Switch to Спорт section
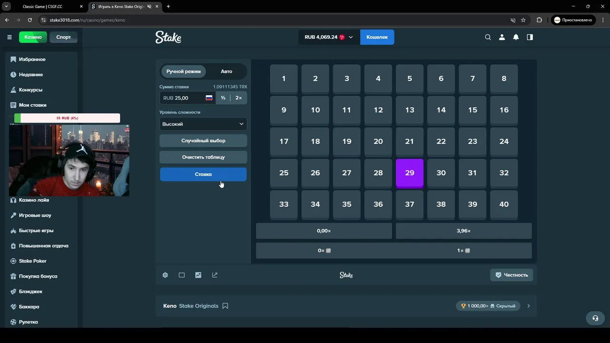The height and width of the screenshot is (343, 610). pos(63,37)
